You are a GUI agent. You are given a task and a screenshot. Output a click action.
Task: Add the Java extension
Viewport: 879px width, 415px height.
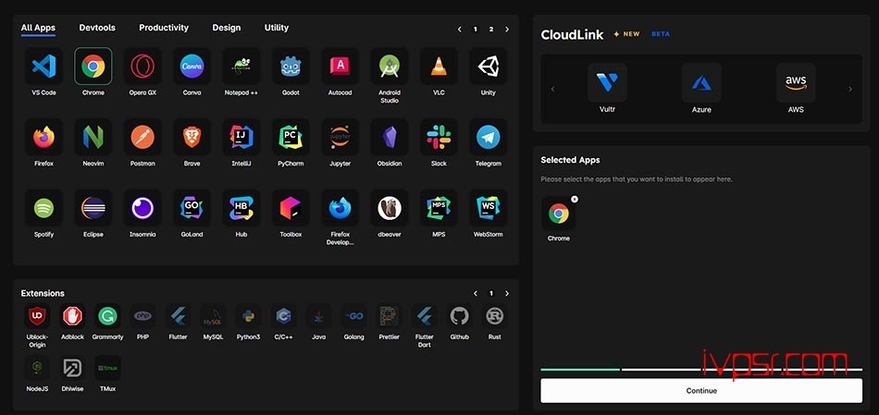[318, 316]
